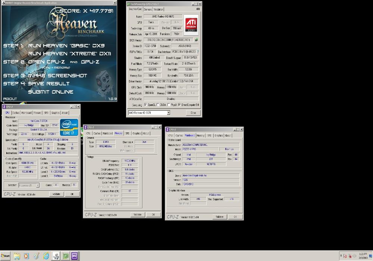Click the GPU-Z title bar icon
Screen dimensions: 373x261
click(128, 4)
